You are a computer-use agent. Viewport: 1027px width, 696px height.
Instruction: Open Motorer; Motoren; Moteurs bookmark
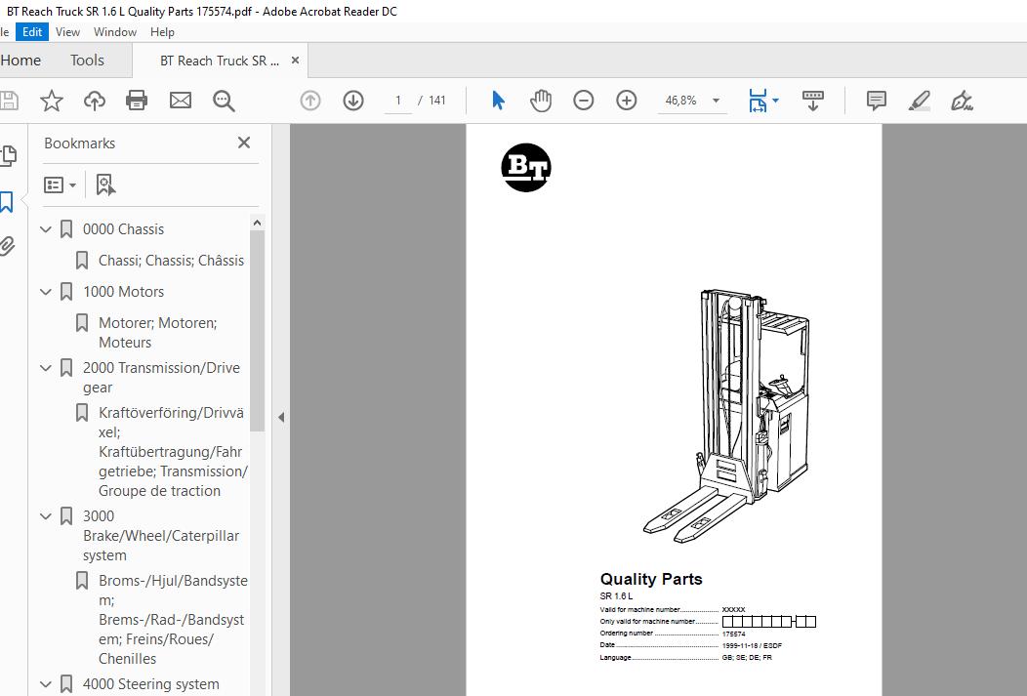(x=158, y=333)
